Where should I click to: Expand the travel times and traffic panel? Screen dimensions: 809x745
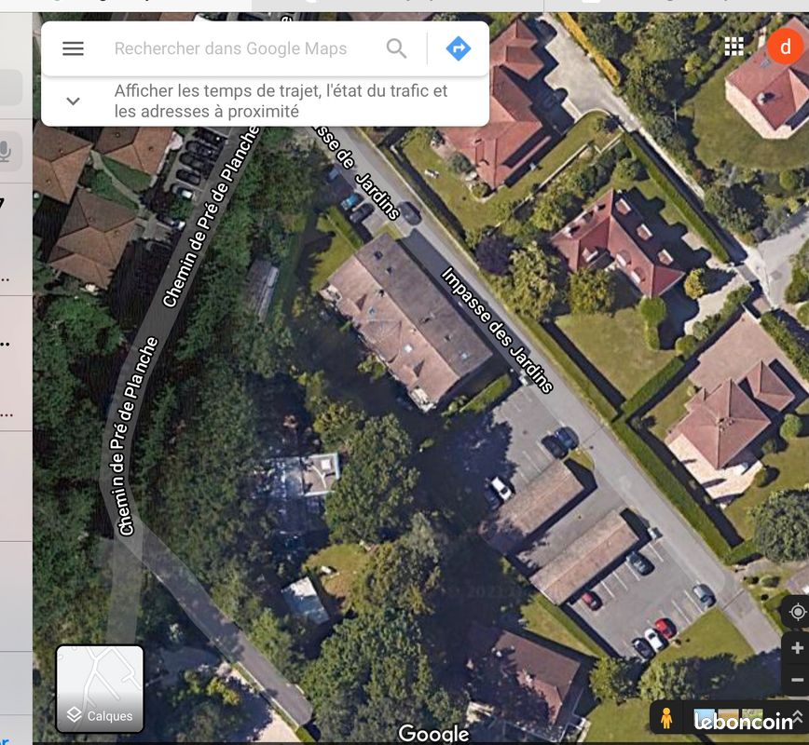[x=74, y=102]
